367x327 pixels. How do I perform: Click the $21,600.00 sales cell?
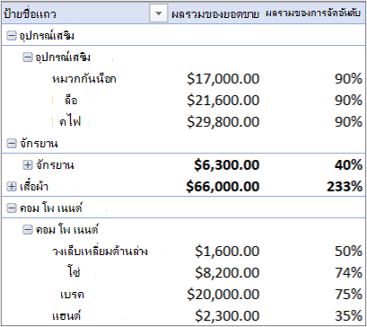point(223,101)
